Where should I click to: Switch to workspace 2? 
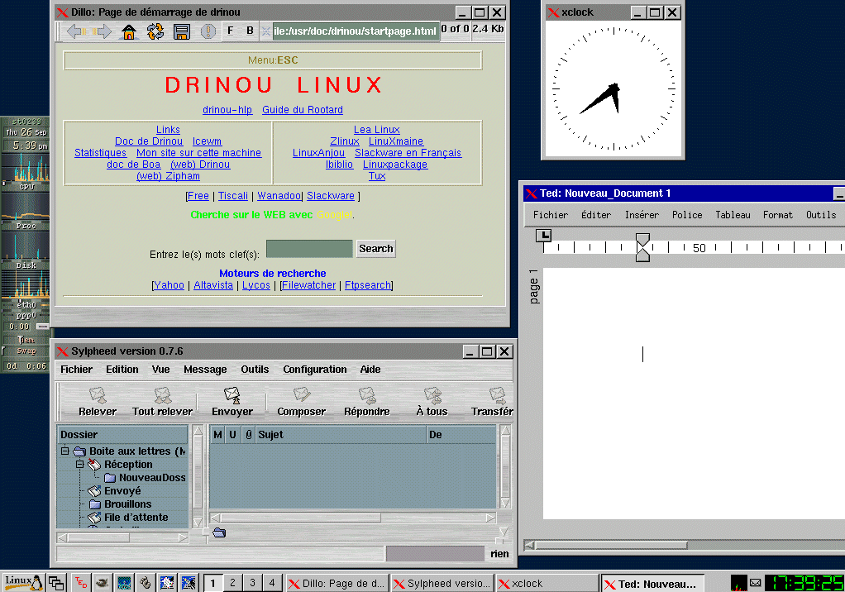(x=232, y=582)
